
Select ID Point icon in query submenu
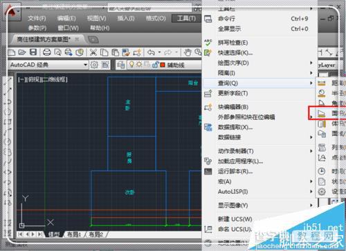[x=322, y=157]
